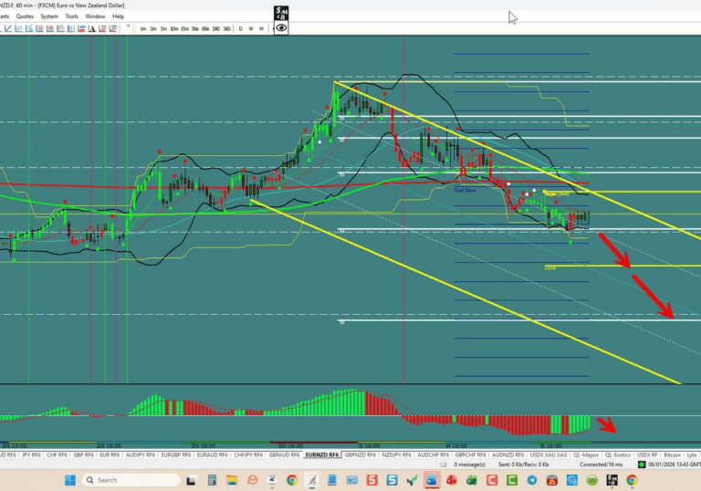Open the Window menu
Screen dimensions: 701x491
95,16
